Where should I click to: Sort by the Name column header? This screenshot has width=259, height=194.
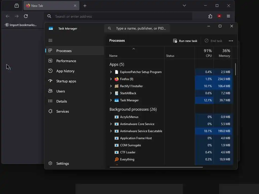(135, 53)
